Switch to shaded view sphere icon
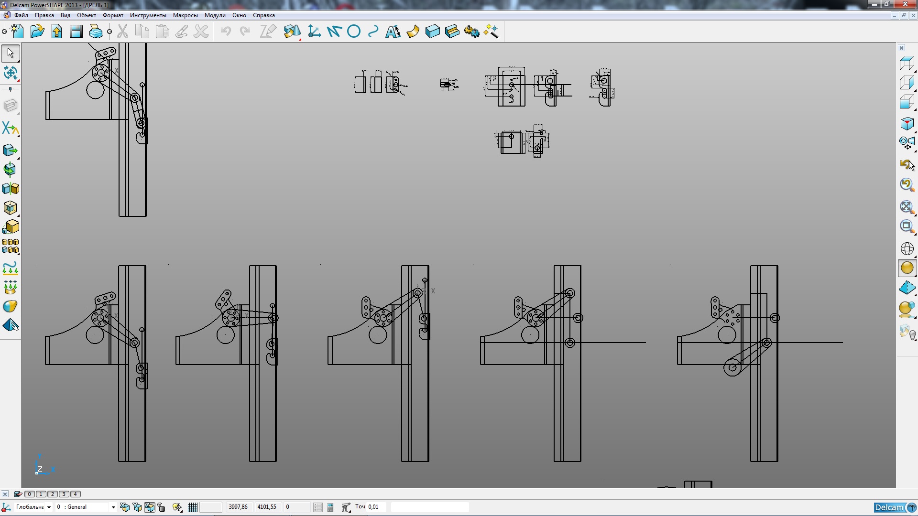The height and width of the screenshot is (516, 918). point(907,268)
